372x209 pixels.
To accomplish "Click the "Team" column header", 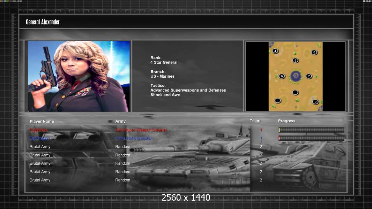I will [x=255, y=121].
